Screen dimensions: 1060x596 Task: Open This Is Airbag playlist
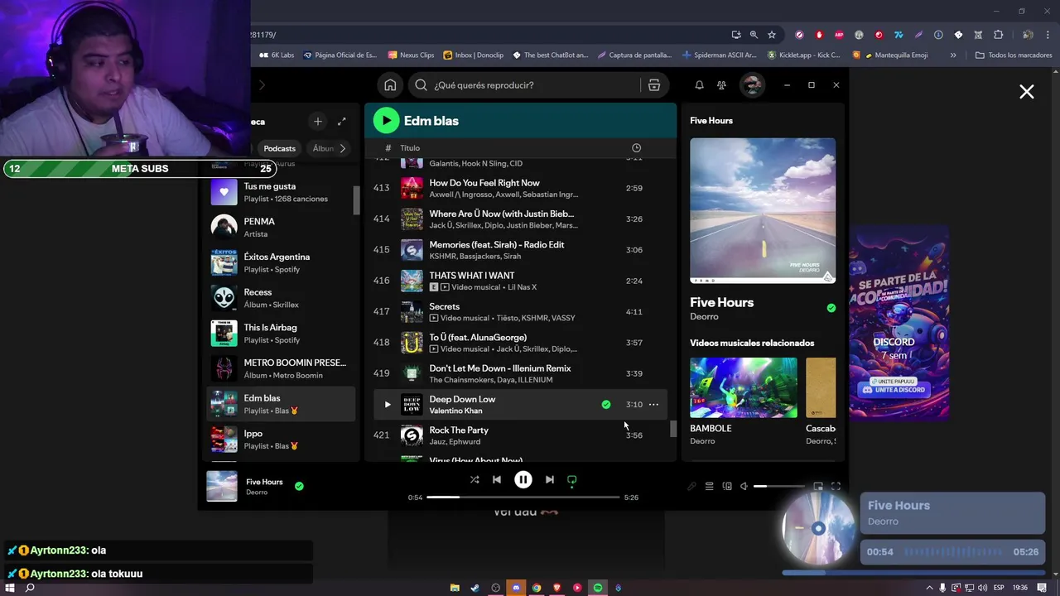(281, 334)
